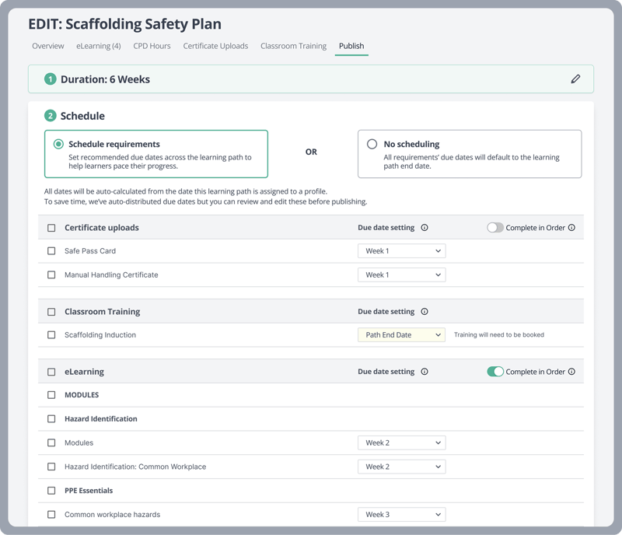Click info icon next to Certificate uploads Complete in Order
Viewport: 622px width, 535px height.
571,228
